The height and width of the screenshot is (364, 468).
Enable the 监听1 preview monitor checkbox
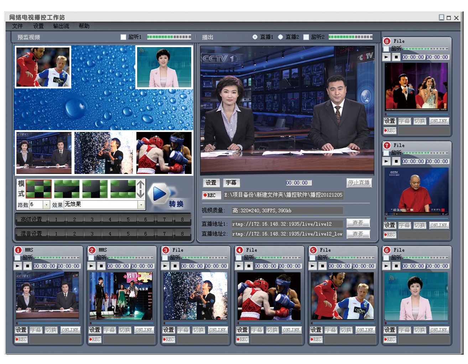(x=124, y=37)
